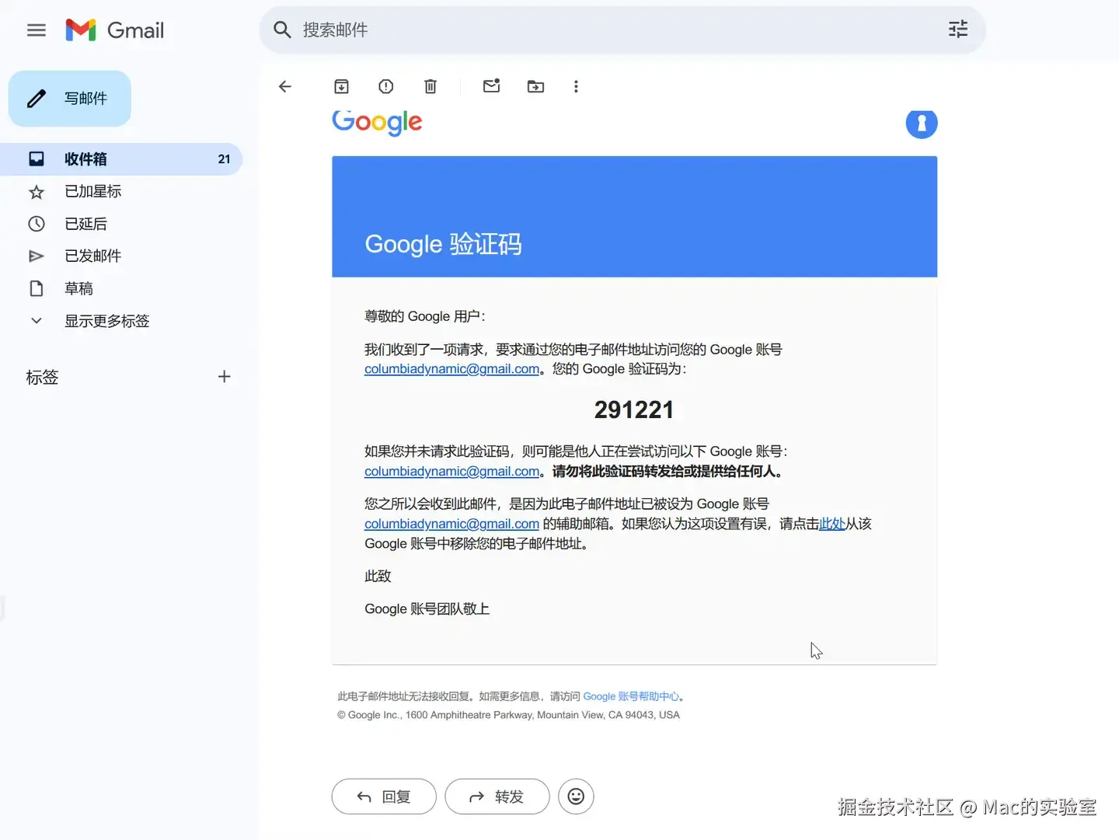Add emoji reaction to email
This screenshot has width=1119, height=840.
(576, 796)
